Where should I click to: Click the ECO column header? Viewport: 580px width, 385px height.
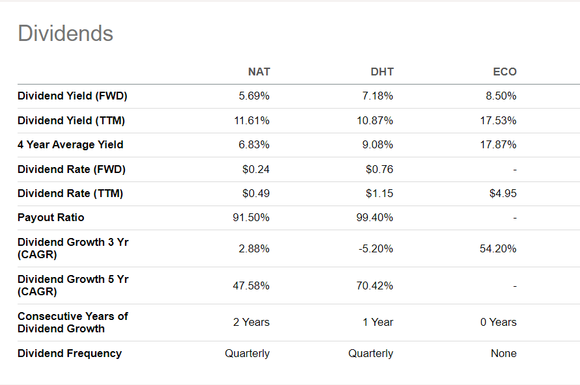click(504, 72)
